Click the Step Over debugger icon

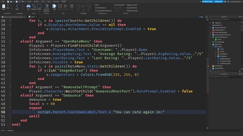[84, 6]
